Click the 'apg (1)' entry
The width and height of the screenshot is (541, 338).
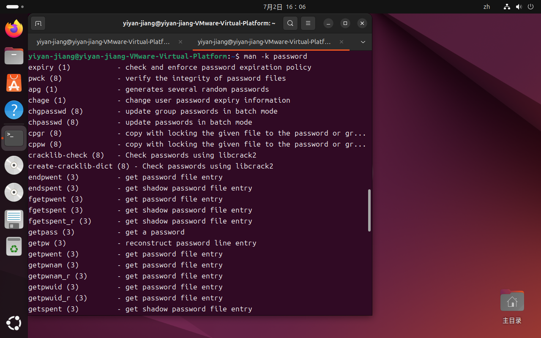[43, 89]
